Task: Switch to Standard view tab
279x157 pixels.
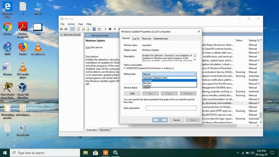Action: coord(105,130)
